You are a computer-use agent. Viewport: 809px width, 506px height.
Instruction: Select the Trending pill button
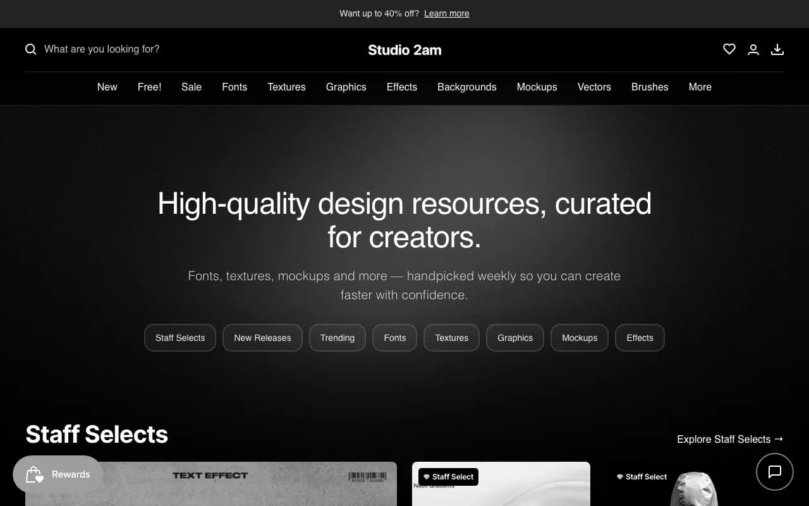[x=338, y=338]
